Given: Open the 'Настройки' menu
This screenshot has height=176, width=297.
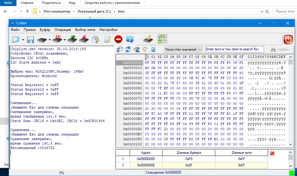Looking at the screenshot, I should pyautogui.click(x=108, y=30).
